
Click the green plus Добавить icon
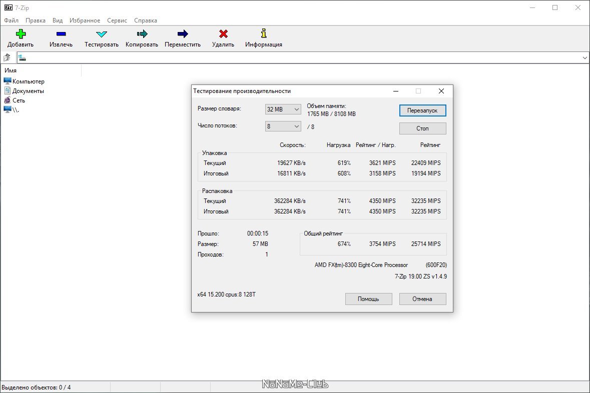click(21, 34)
